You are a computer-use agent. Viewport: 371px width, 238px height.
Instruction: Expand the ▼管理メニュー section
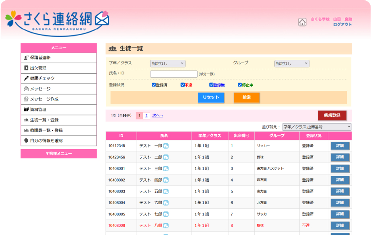59,154
